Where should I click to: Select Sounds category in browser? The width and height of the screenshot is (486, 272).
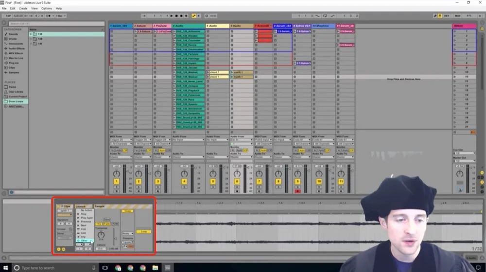[13, 34]
